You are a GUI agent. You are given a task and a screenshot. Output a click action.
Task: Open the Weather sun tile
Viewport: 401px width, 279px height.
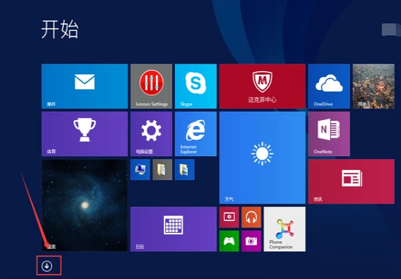pos(263,157)
